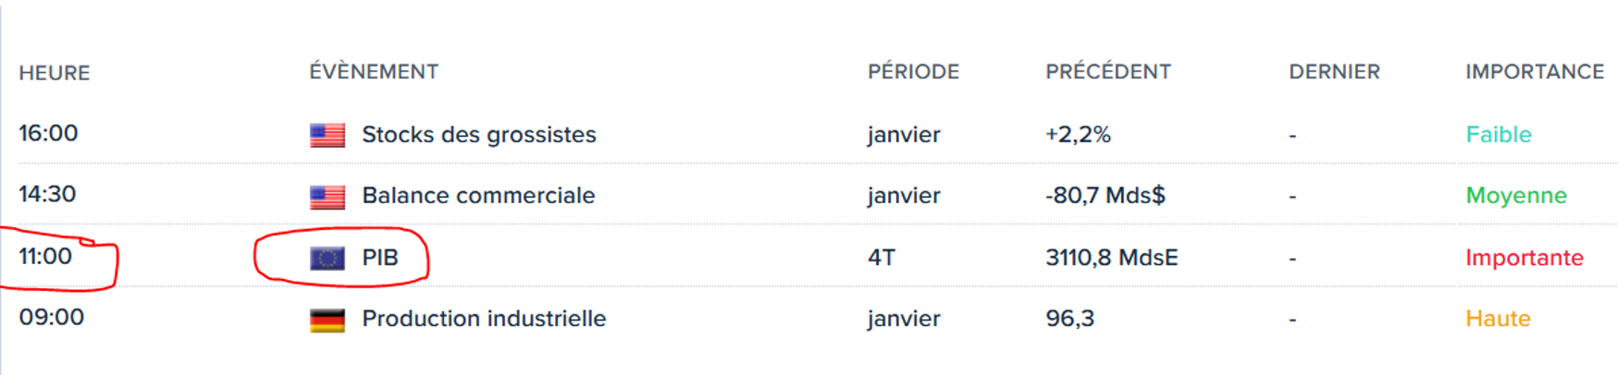The image size is (1618, 375).
Task: Click the US flag beside Balance commerciale
Action: 327,196
